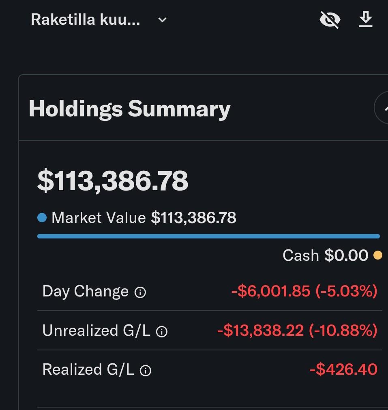Open the info icon beside Unrealized G/L
This screenshot has height=410, width=388.
pos(162,332)
